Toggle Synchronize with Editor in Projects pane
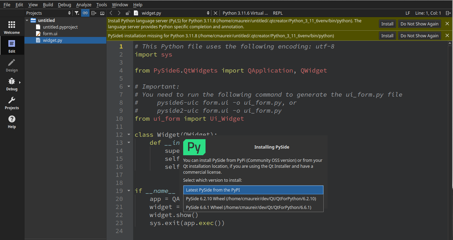This screenshot has height=240, width=453. [x=85, y=13]
